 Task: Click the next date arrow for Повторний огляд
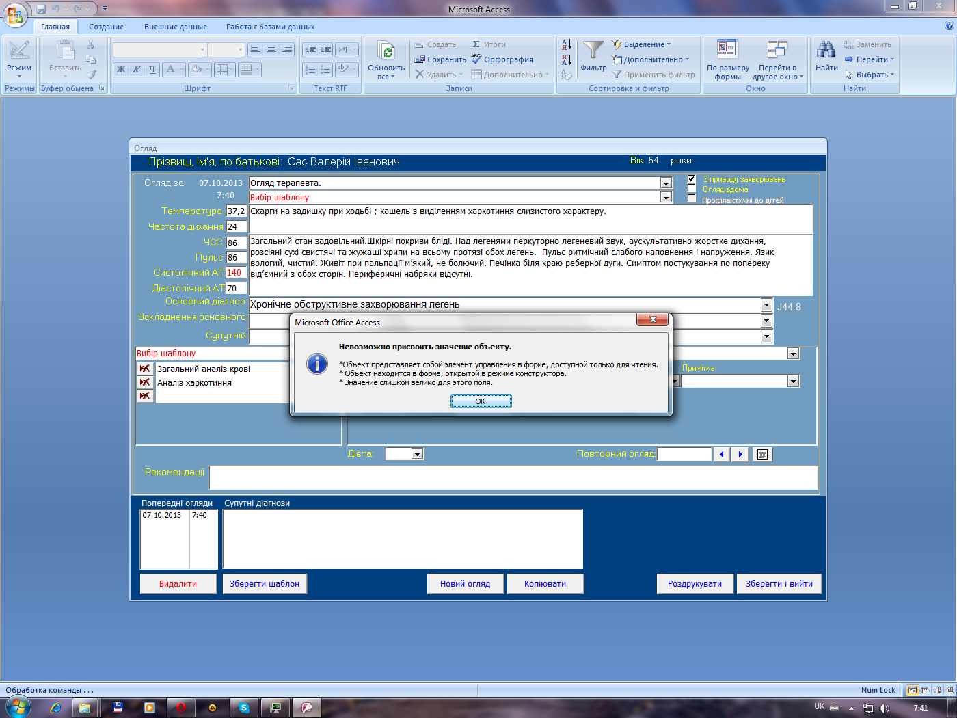pos(740,454)
